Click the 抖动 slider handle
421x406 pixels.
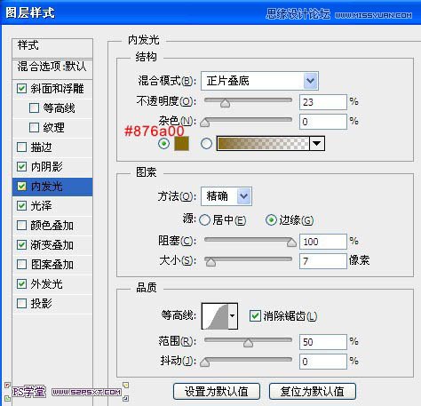tap(205, 362)
